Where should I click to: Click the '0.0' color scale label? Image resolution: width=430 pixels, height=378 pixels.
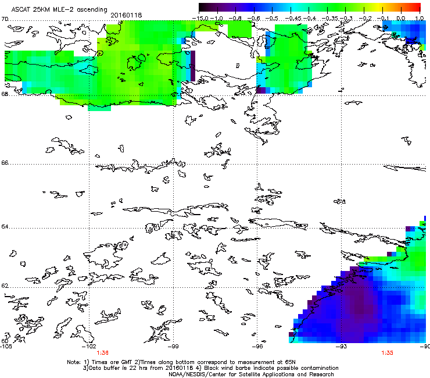tap(401, 19)
